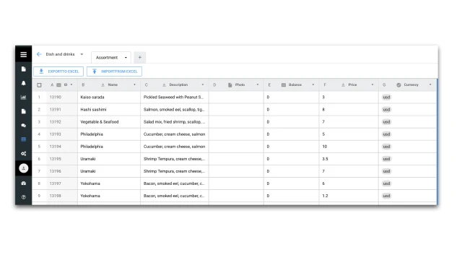
Task: Select the Hashi sashimi name cell
Action: click(109, 110)
